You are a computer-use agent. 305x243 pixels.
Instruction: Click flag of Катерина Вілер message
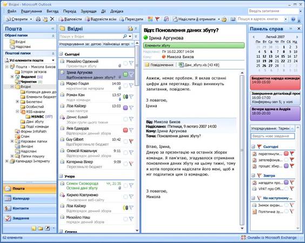[131, 164]
